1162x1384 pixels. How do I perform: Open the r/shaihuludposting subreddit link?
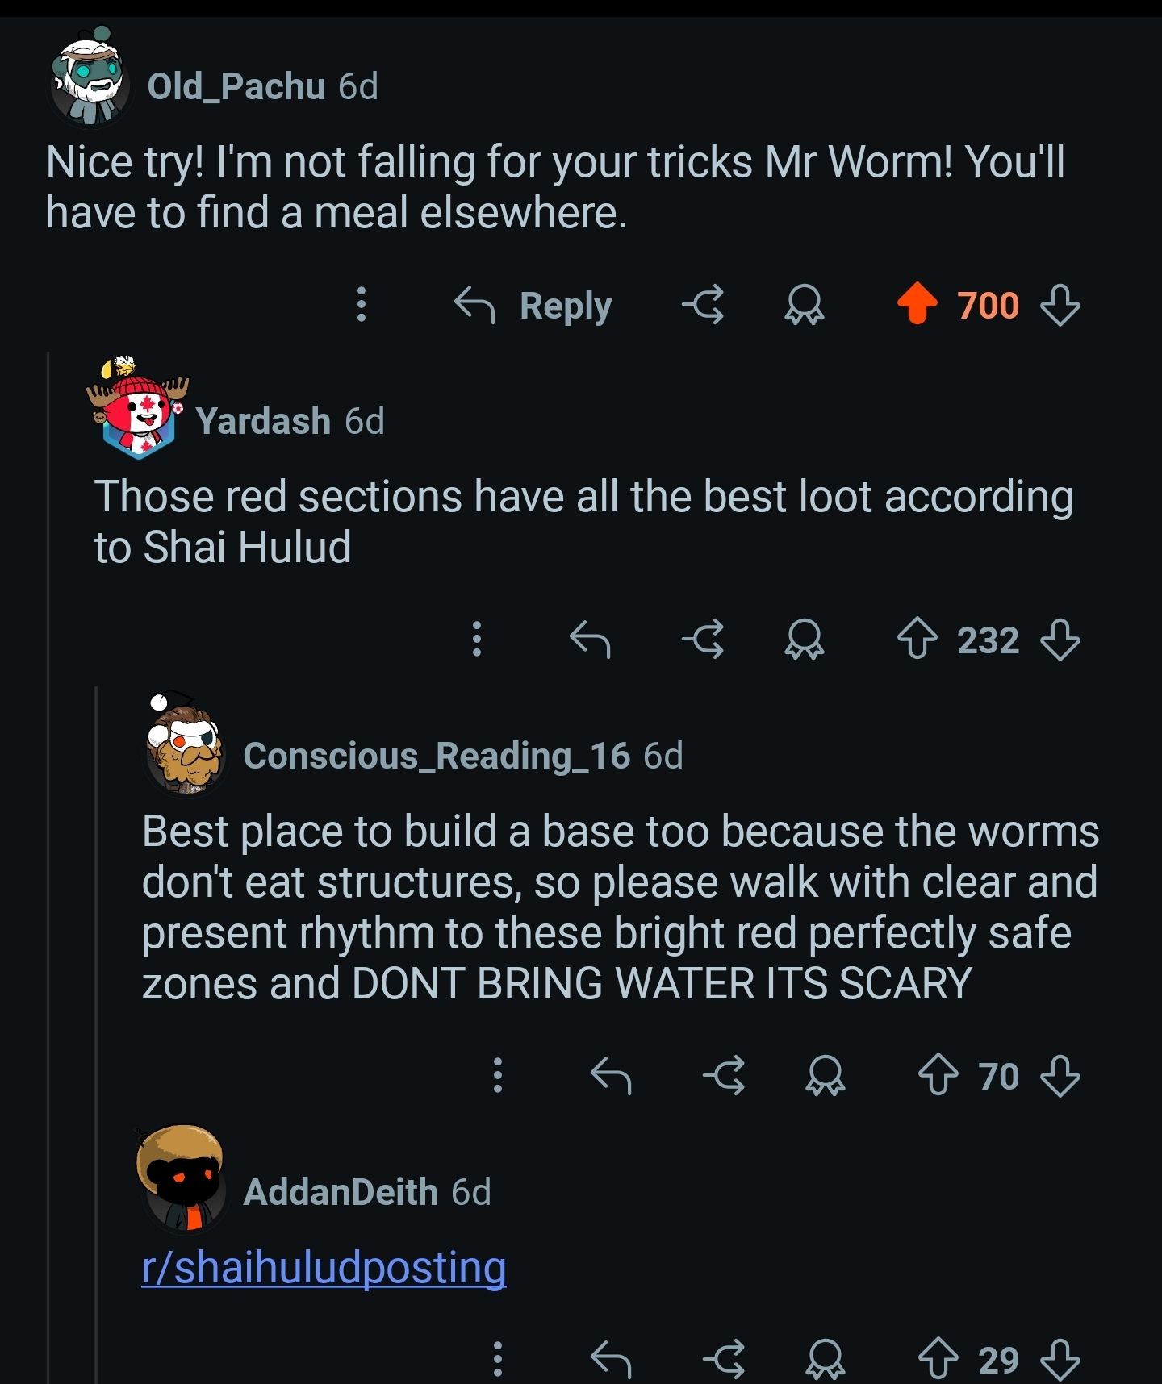[x=324, y=1267]
